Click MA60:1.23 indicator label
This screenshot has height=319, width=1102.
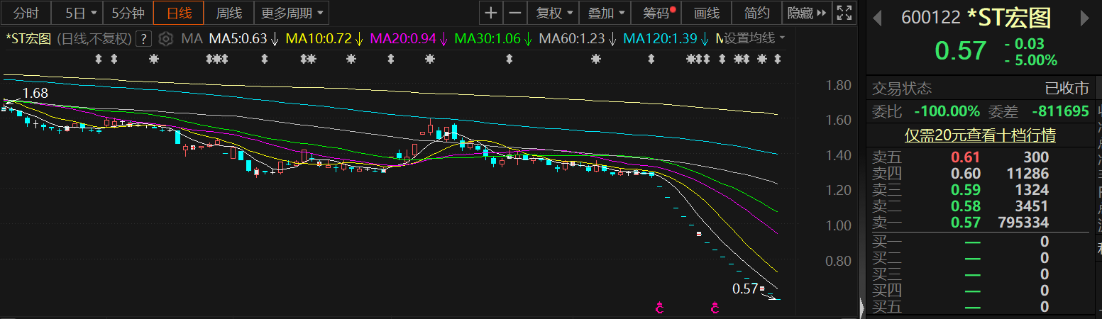tap(572, 38)
